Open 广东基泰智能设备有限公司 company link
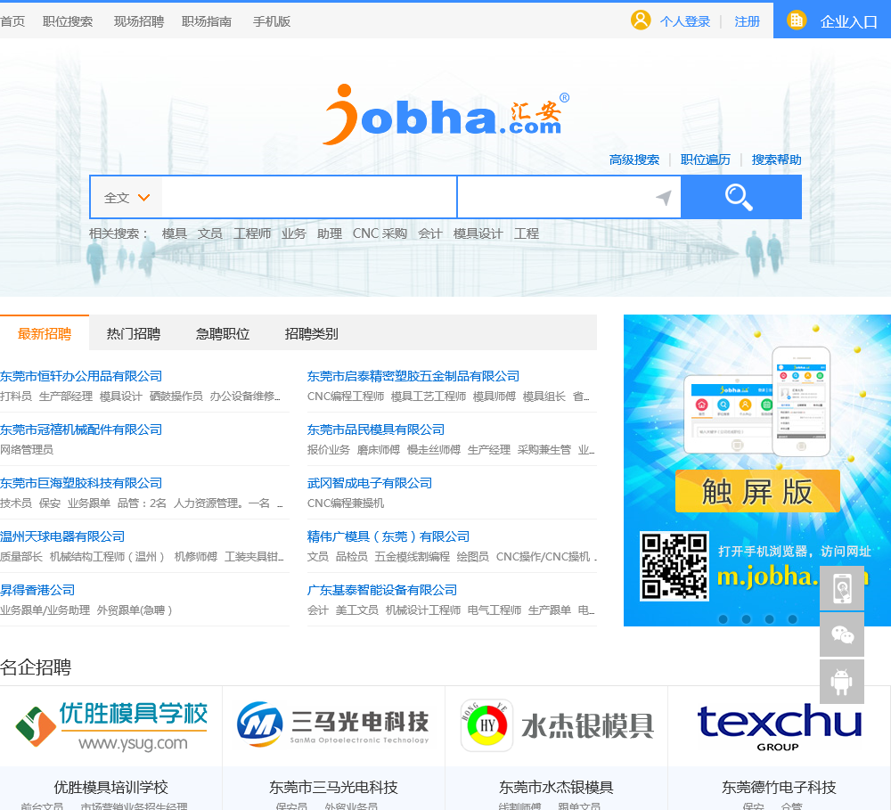 (x=382, y=590)
